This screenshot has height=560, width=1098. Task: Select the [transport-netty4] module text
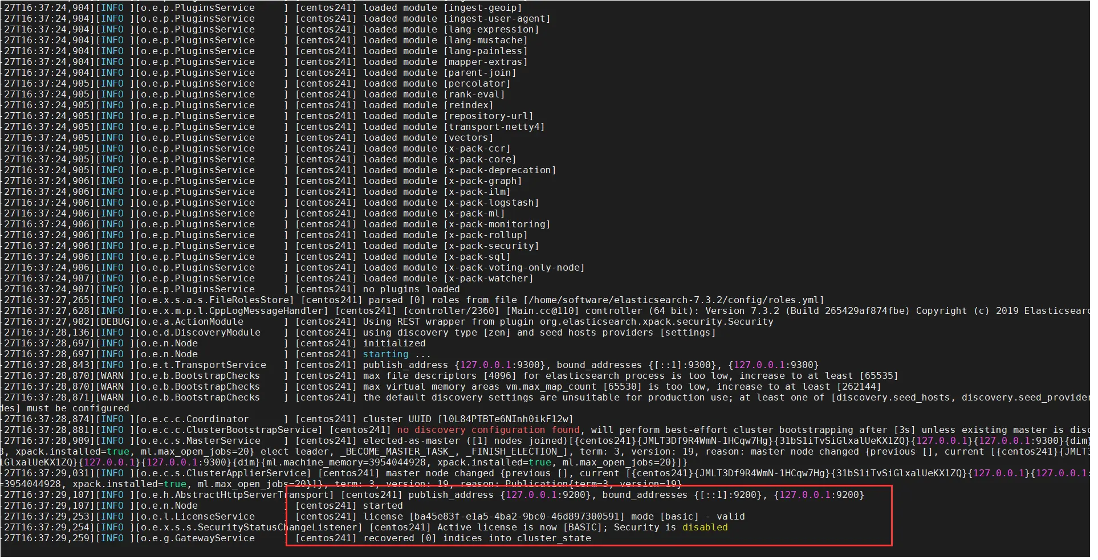[494, 127]
